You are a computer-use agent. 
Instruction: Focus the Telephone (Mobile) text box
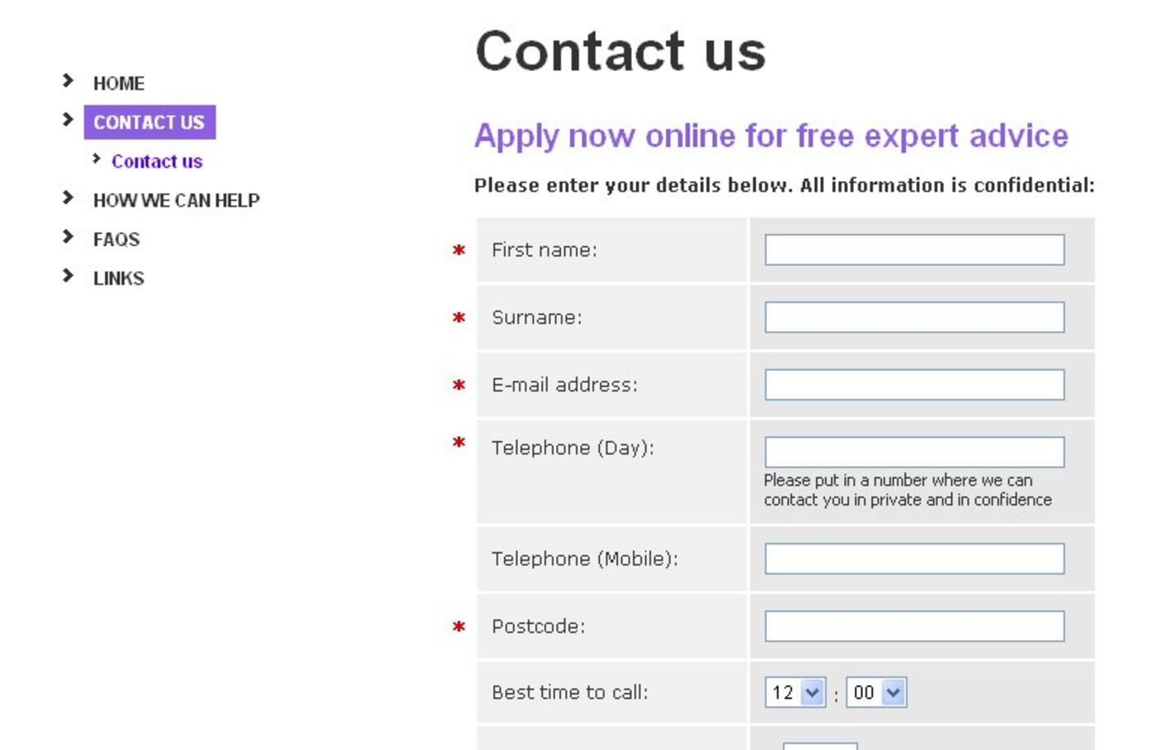[x=914, y=559]
